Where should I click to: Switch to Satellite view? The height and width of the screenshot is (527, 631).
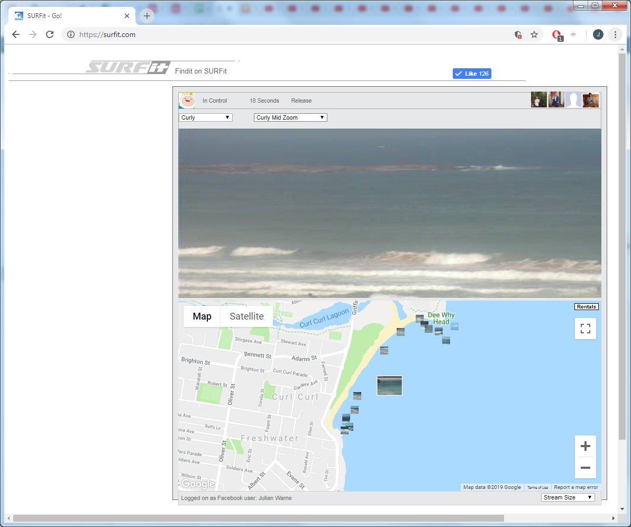(246, 316)
